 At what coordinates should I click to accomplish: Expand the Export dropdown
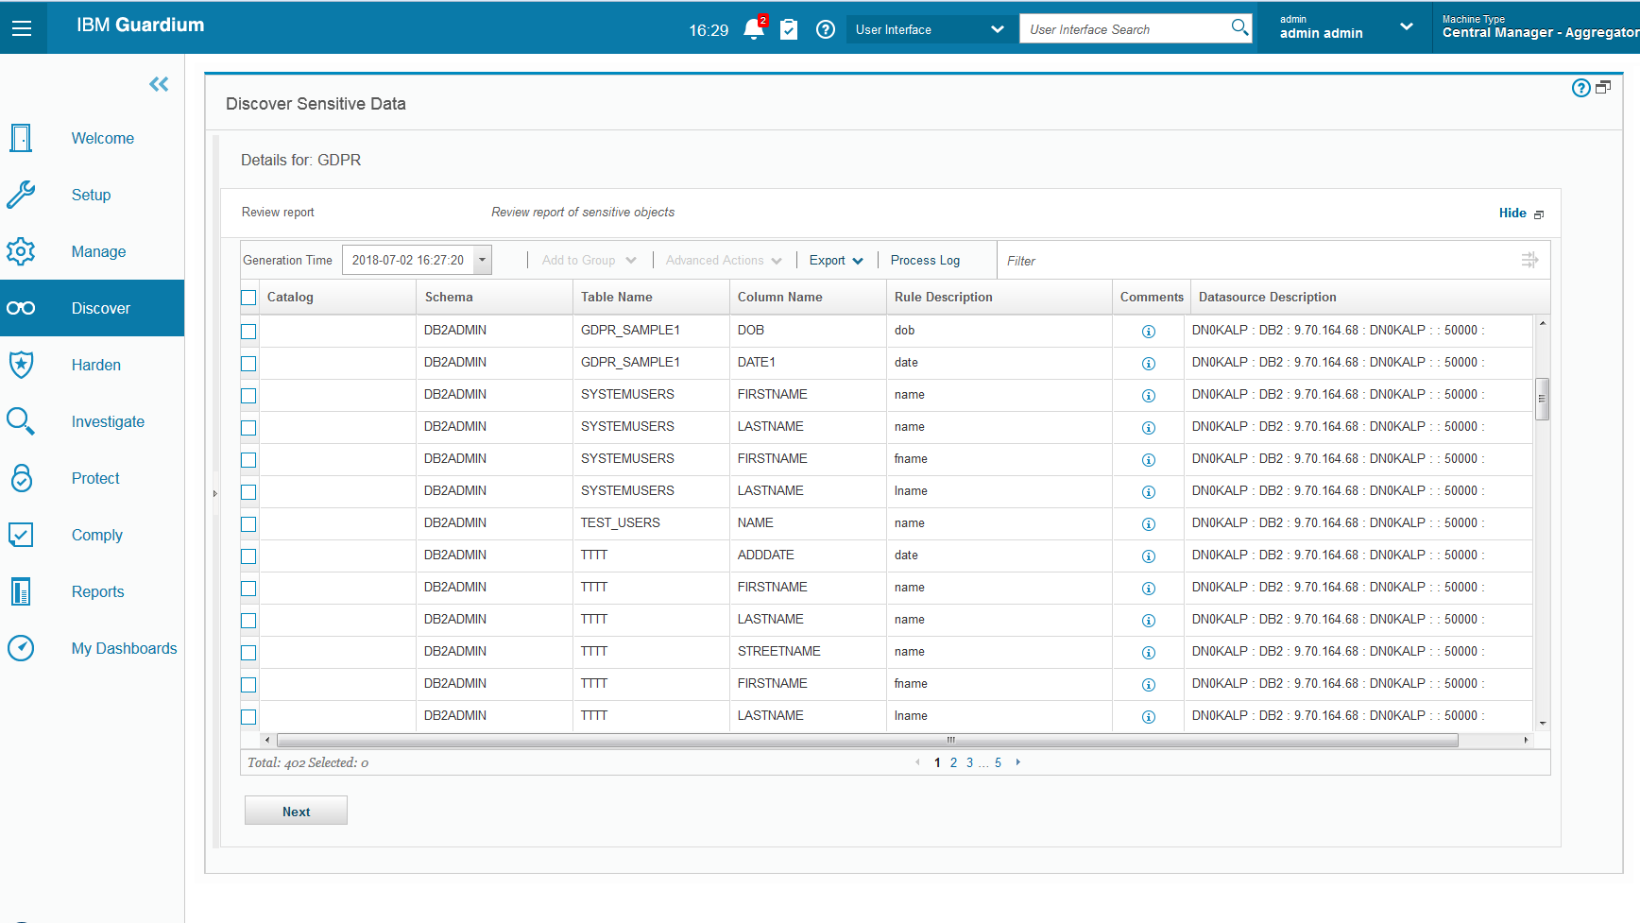coord(835,260)
